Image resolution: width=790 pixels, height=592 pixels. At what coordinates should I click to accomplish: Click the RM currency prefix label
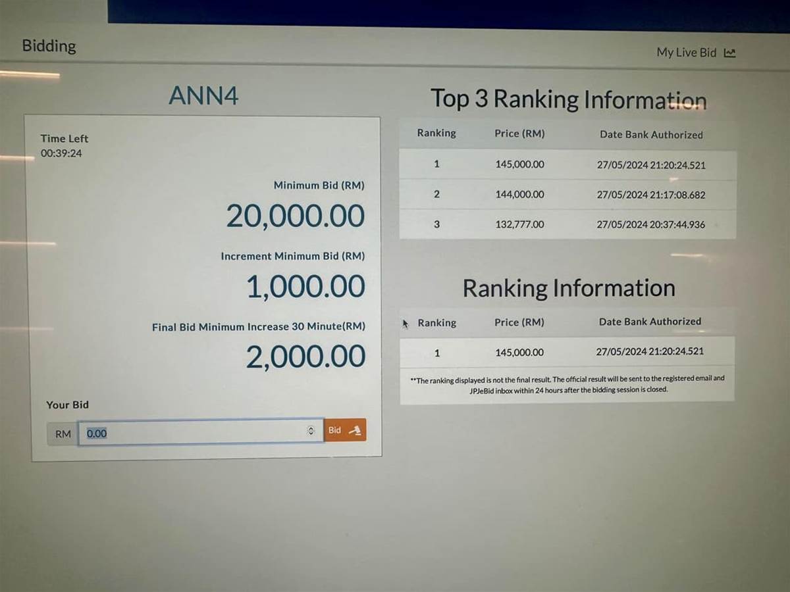(63, 434)
